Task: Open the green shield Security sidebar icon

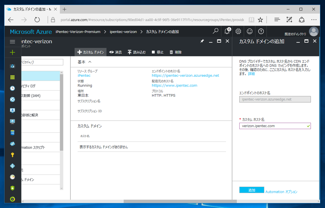Action: (13, 188)
